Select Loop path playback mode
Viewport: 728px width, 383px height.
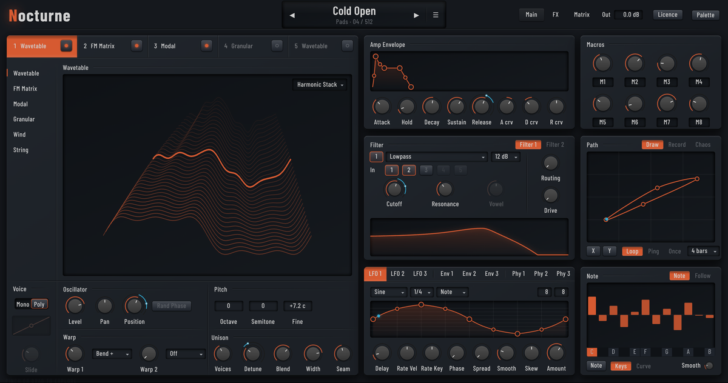[632, 251]
